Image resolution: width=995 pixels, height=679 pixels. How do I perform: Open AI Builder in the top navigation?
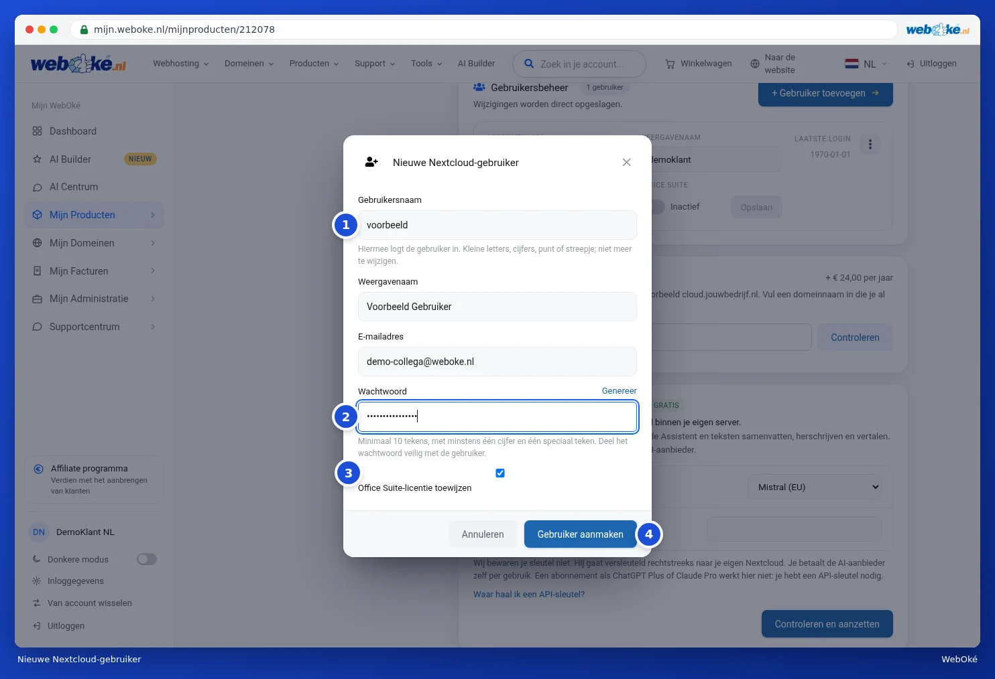(476, 64)
